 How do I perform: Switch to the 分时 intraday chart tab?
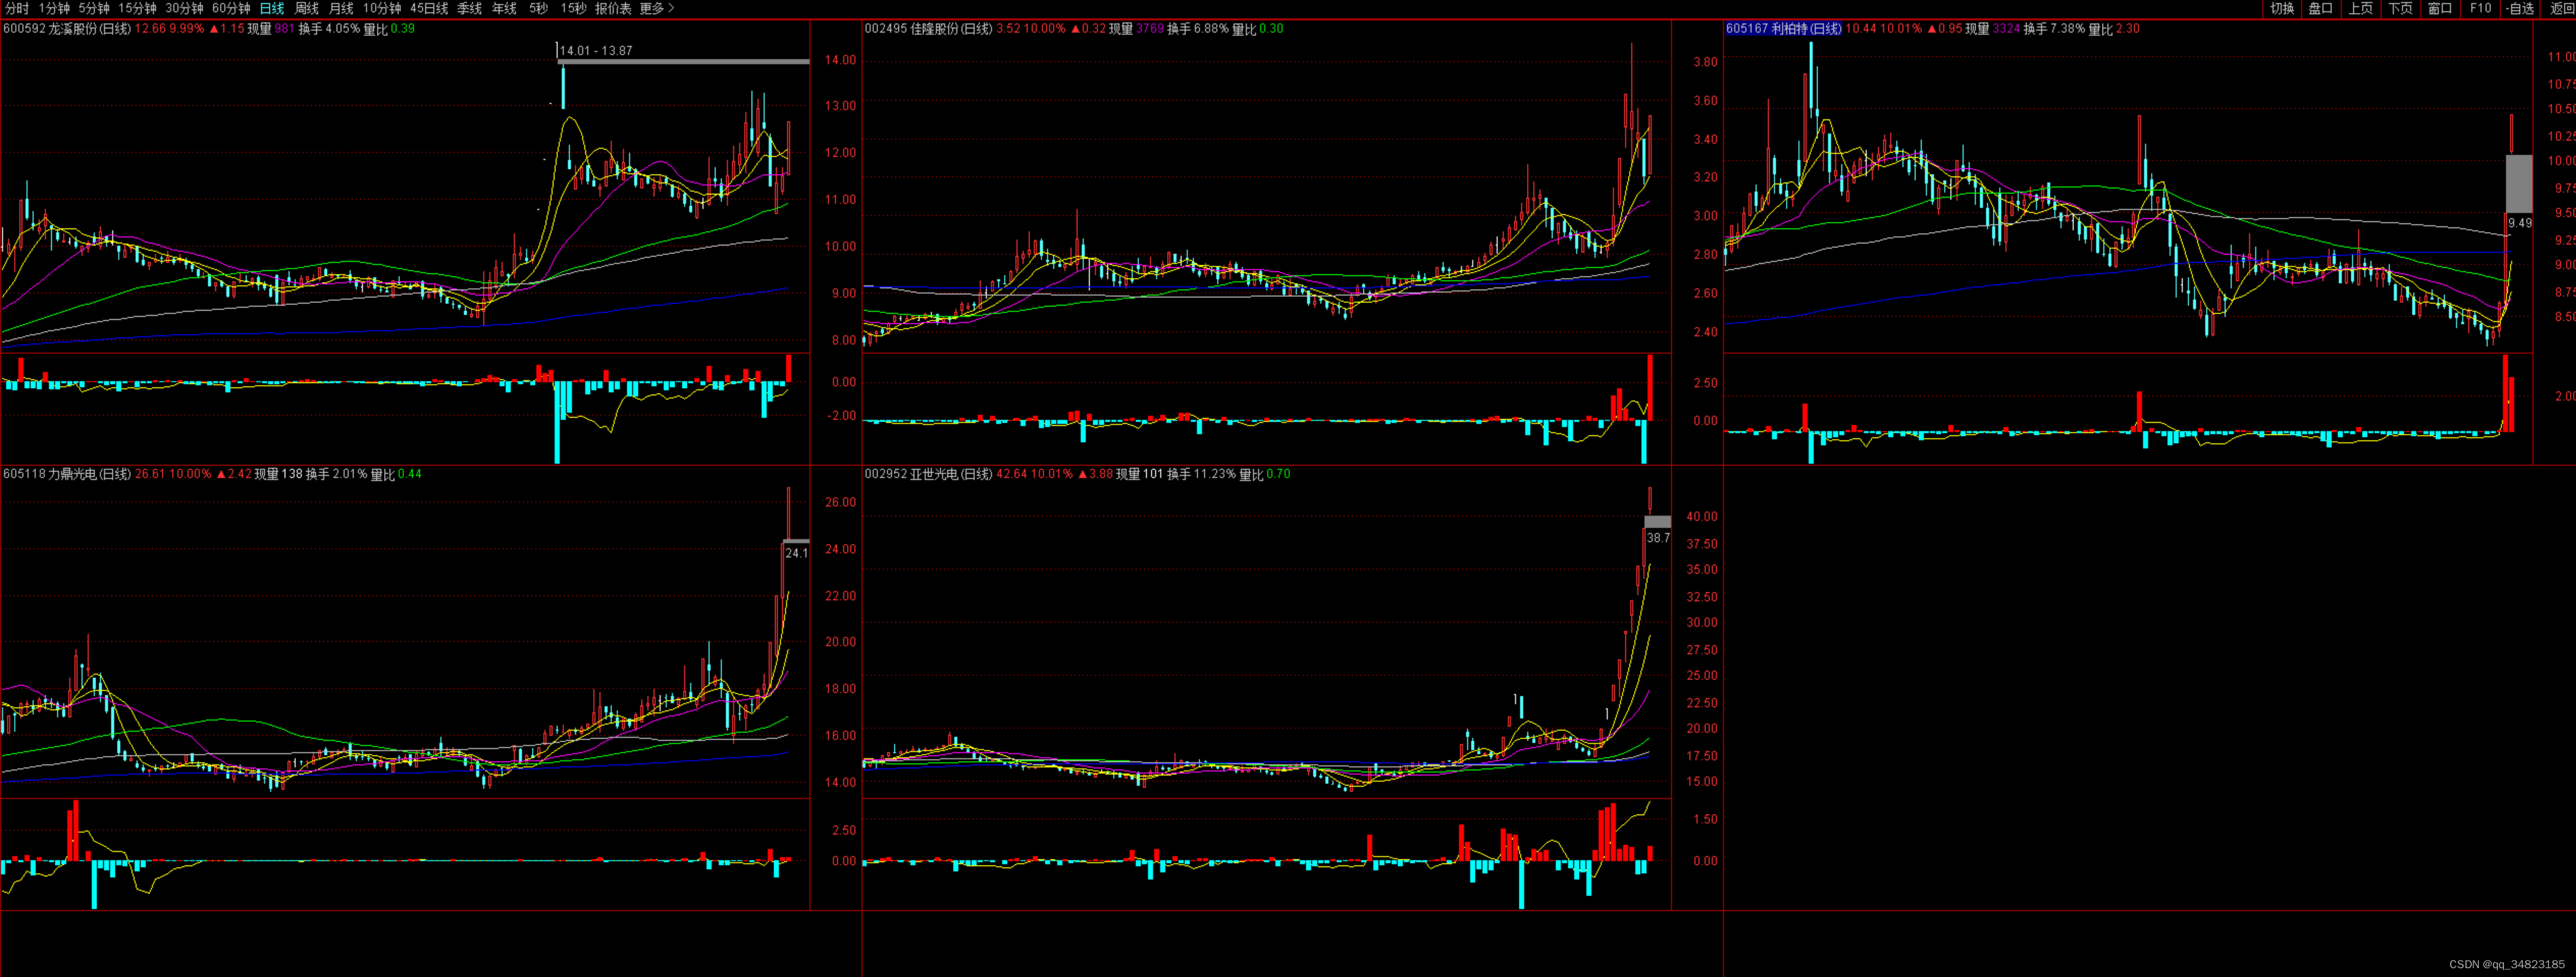pyautogui.click(x=17, y=8)
